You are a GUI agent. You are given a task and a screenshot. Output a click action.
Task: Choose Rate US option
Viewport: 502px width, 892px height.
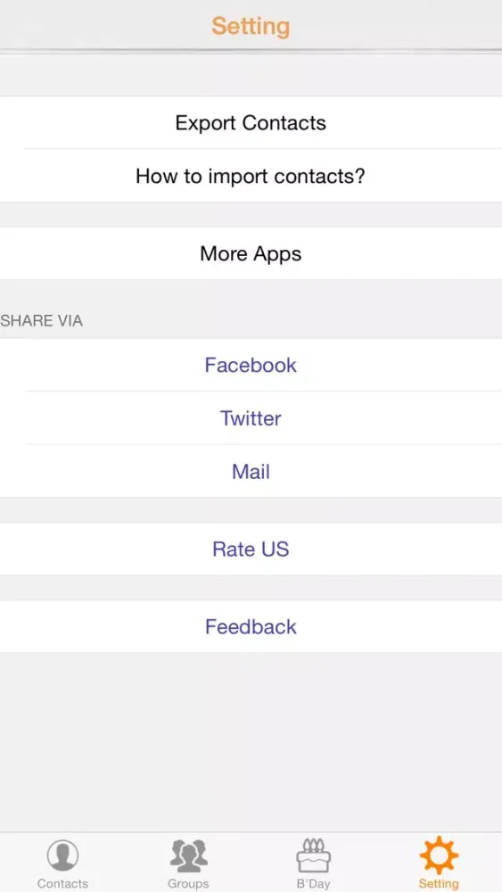[251, 549]
